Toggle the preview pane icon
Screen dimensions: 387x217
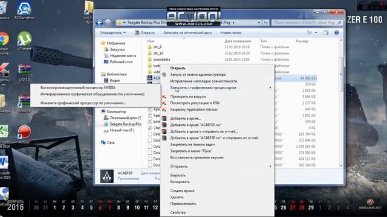(326, 33)
